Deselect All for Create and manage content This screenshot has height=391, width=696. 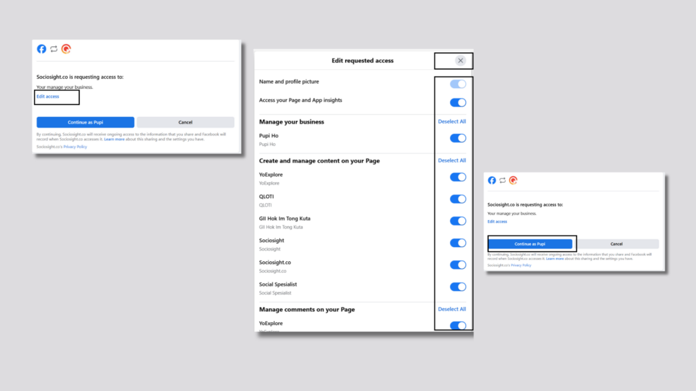[x=452, y=160]
